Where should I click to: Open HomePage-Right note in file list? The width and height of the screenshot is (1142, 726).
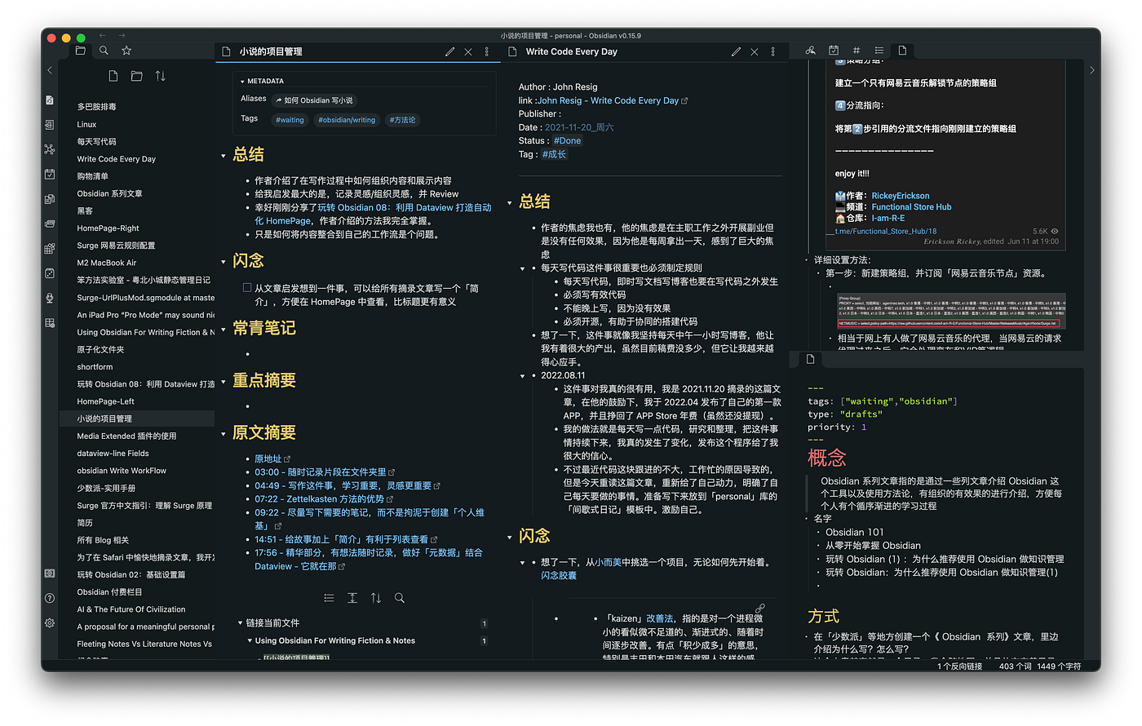[108, 228]
